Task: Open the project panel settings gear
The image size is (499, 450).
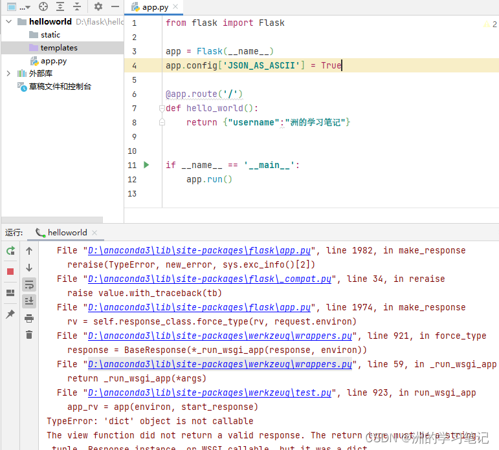Action: (x=98, y=6)
